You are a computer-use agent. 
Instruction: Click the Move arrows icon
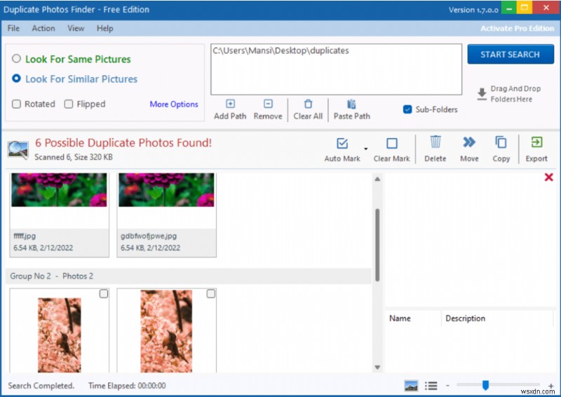click(x=469, y=142)
